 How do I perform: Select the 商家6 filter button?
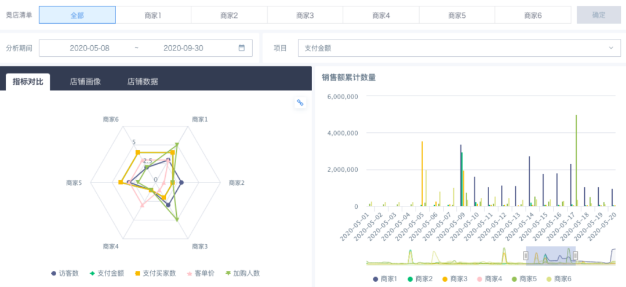[533, 15]
